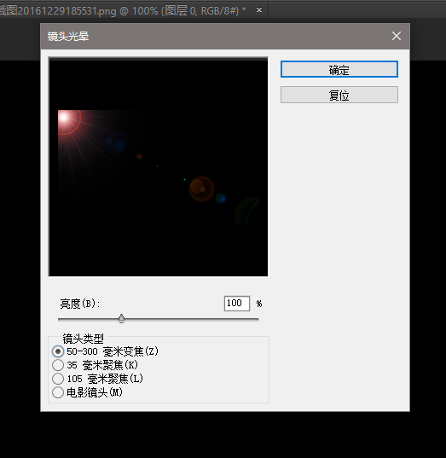The width and height of the screenshot is (446, 458).
Task: Click the small red-orange dot in preview
Action: (x=139, y=157)
